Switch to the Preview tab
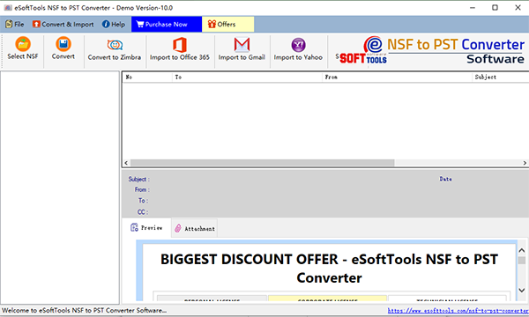The image size is (529, 317). tap(146, 228)
